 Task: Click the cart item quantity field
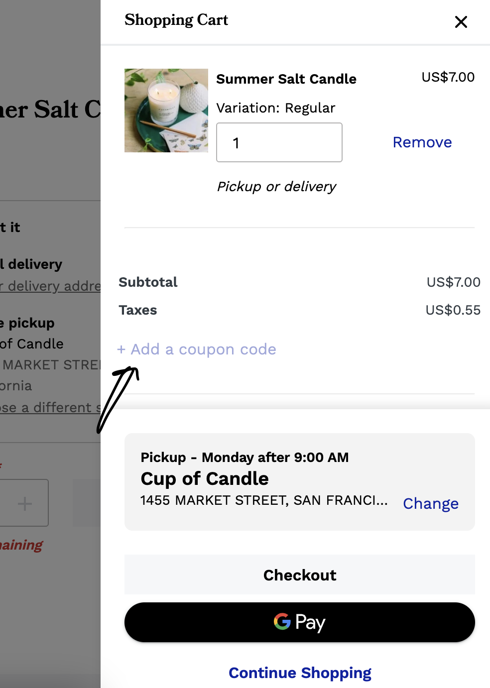pos(279,143)
